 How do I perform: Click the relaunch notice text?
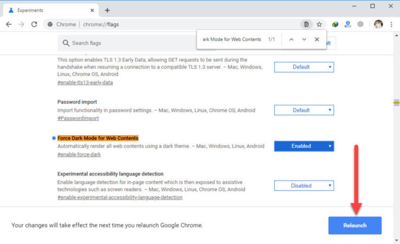[107, 226]
